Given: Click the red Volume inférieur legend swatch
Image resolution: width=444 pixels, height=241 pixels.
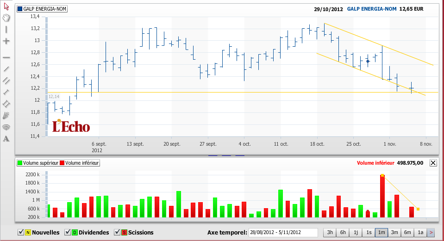Looking at the screenshot, I should 62,163.
